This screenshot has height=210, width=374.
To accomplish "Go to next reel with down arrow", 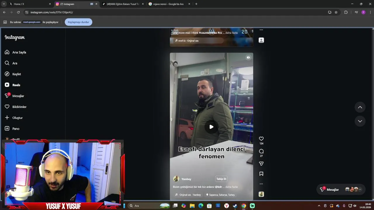I will [360, 121].
